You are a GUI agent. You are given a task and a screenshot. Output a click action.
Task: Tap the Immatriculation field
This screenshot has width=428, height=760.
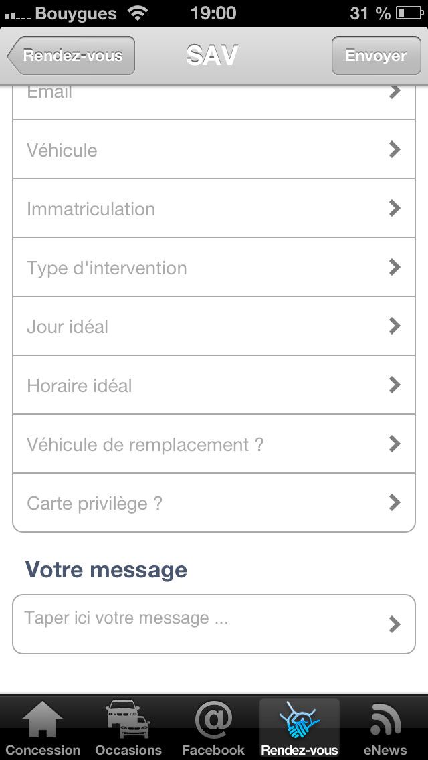pos(214,209)
